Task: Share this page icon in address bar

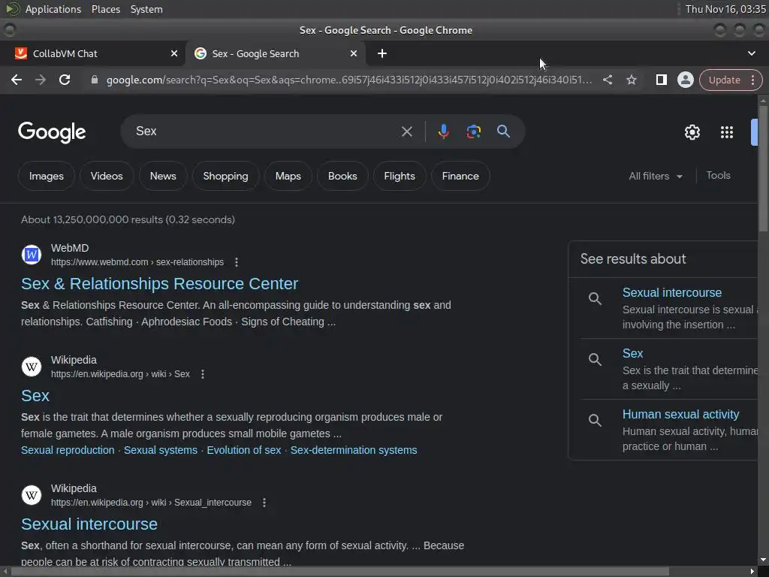Action: (607, 80)
